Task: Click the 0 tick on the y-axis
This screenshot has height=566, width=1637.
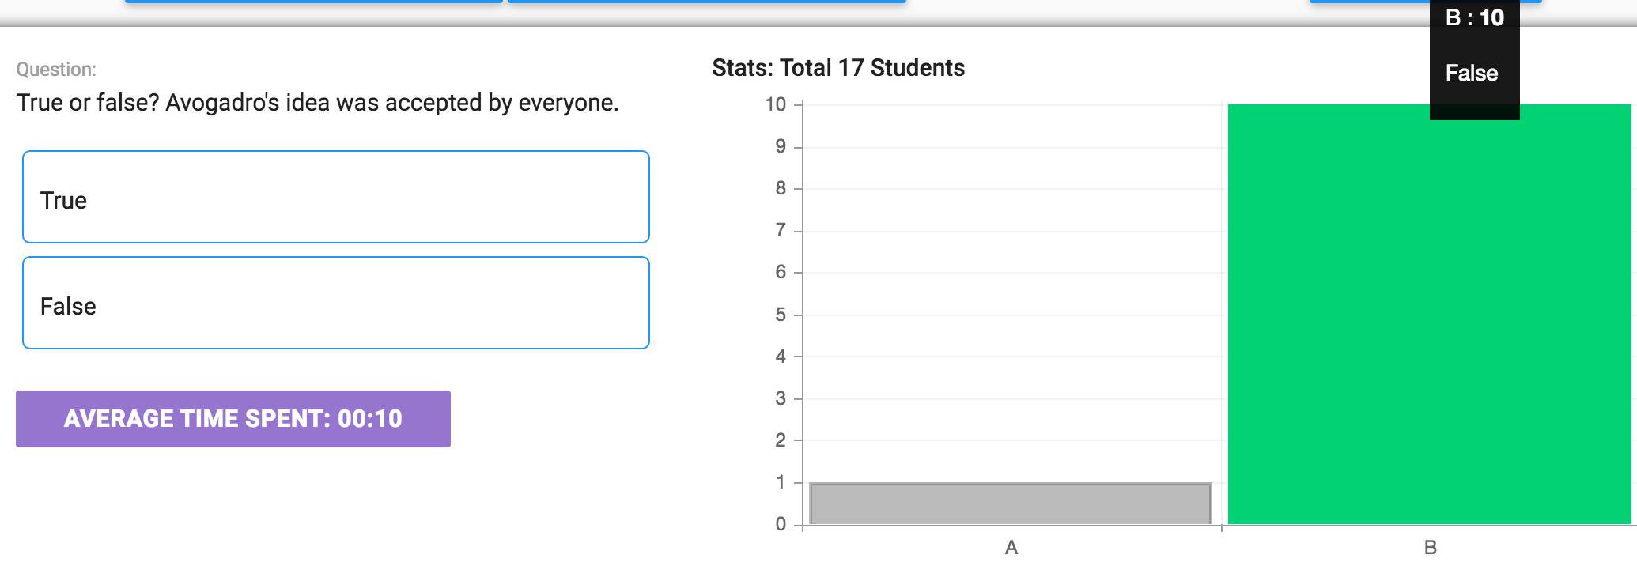Action: 781,524
